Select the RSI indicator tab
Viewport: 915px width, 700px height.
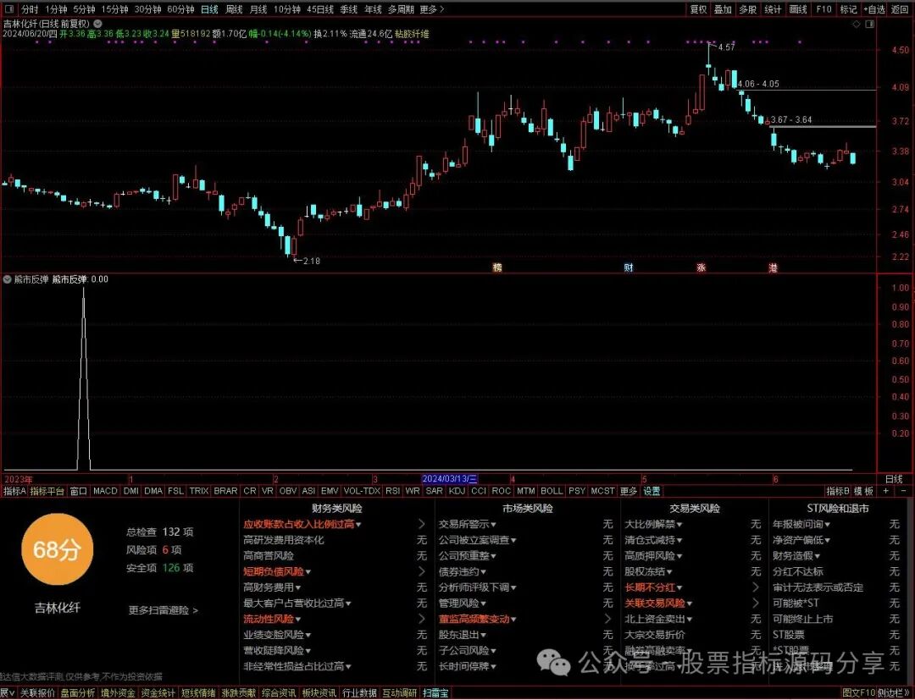pos(393,491)
